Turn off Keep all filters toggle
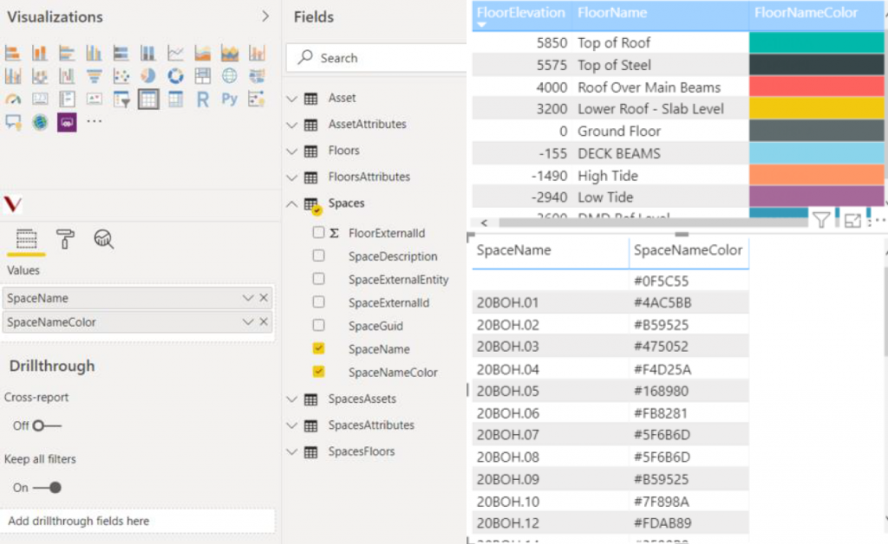 coord(47,488)
